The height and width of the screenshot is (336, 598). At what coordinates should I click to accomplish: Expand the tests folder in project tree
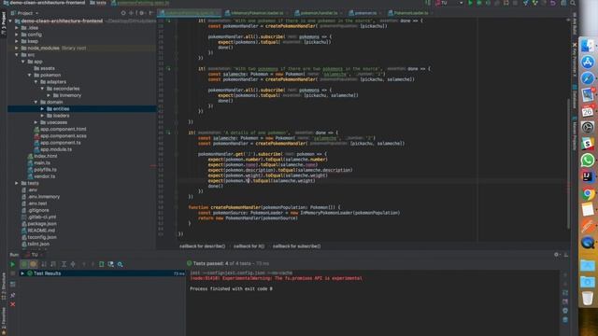pos(17,183)
